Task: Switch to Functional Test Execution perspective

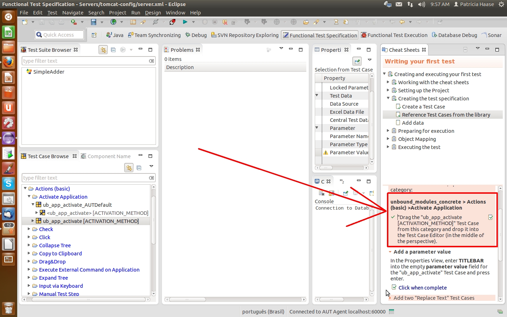Action: 394,35
